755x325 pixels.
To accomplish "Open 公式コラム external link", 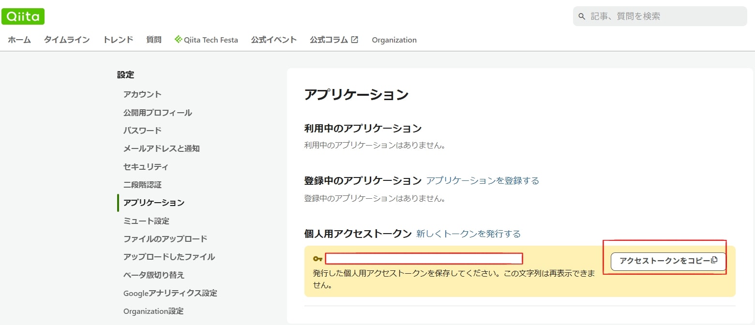I will pos(334,40).
